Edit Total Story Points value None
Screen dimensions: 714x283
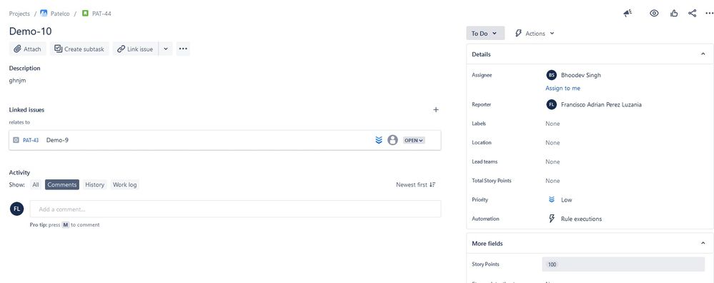(552, 181)
